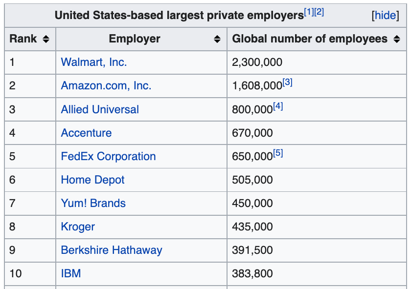
Task: Click the IBM link
Action: 71,273
